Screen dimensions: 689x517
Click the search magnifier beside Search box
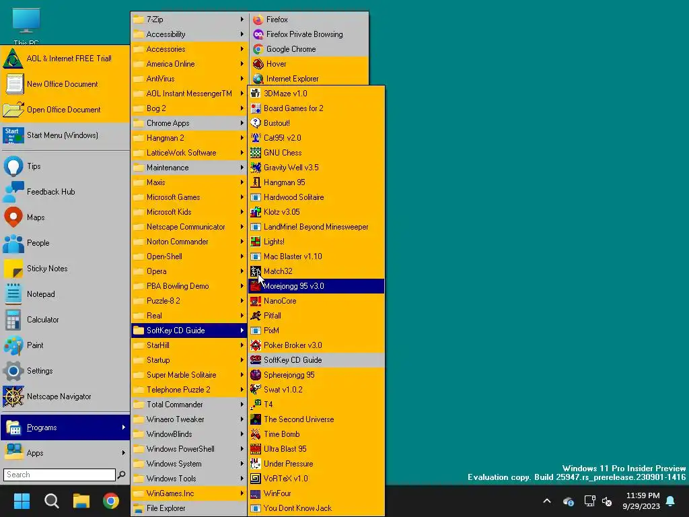click(122, 475)
